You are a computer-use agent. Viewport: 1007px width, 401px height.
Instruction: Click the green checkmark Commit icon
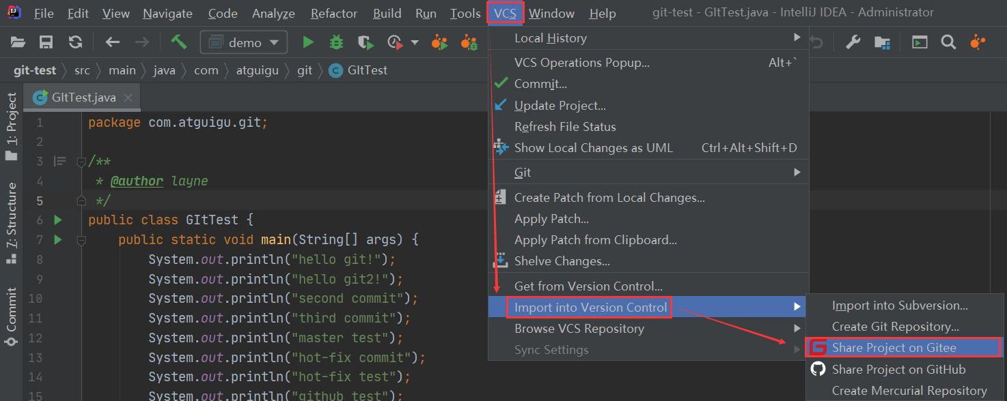(501, 83)
